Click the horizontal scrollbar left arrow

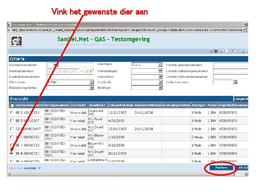(9, 174)
